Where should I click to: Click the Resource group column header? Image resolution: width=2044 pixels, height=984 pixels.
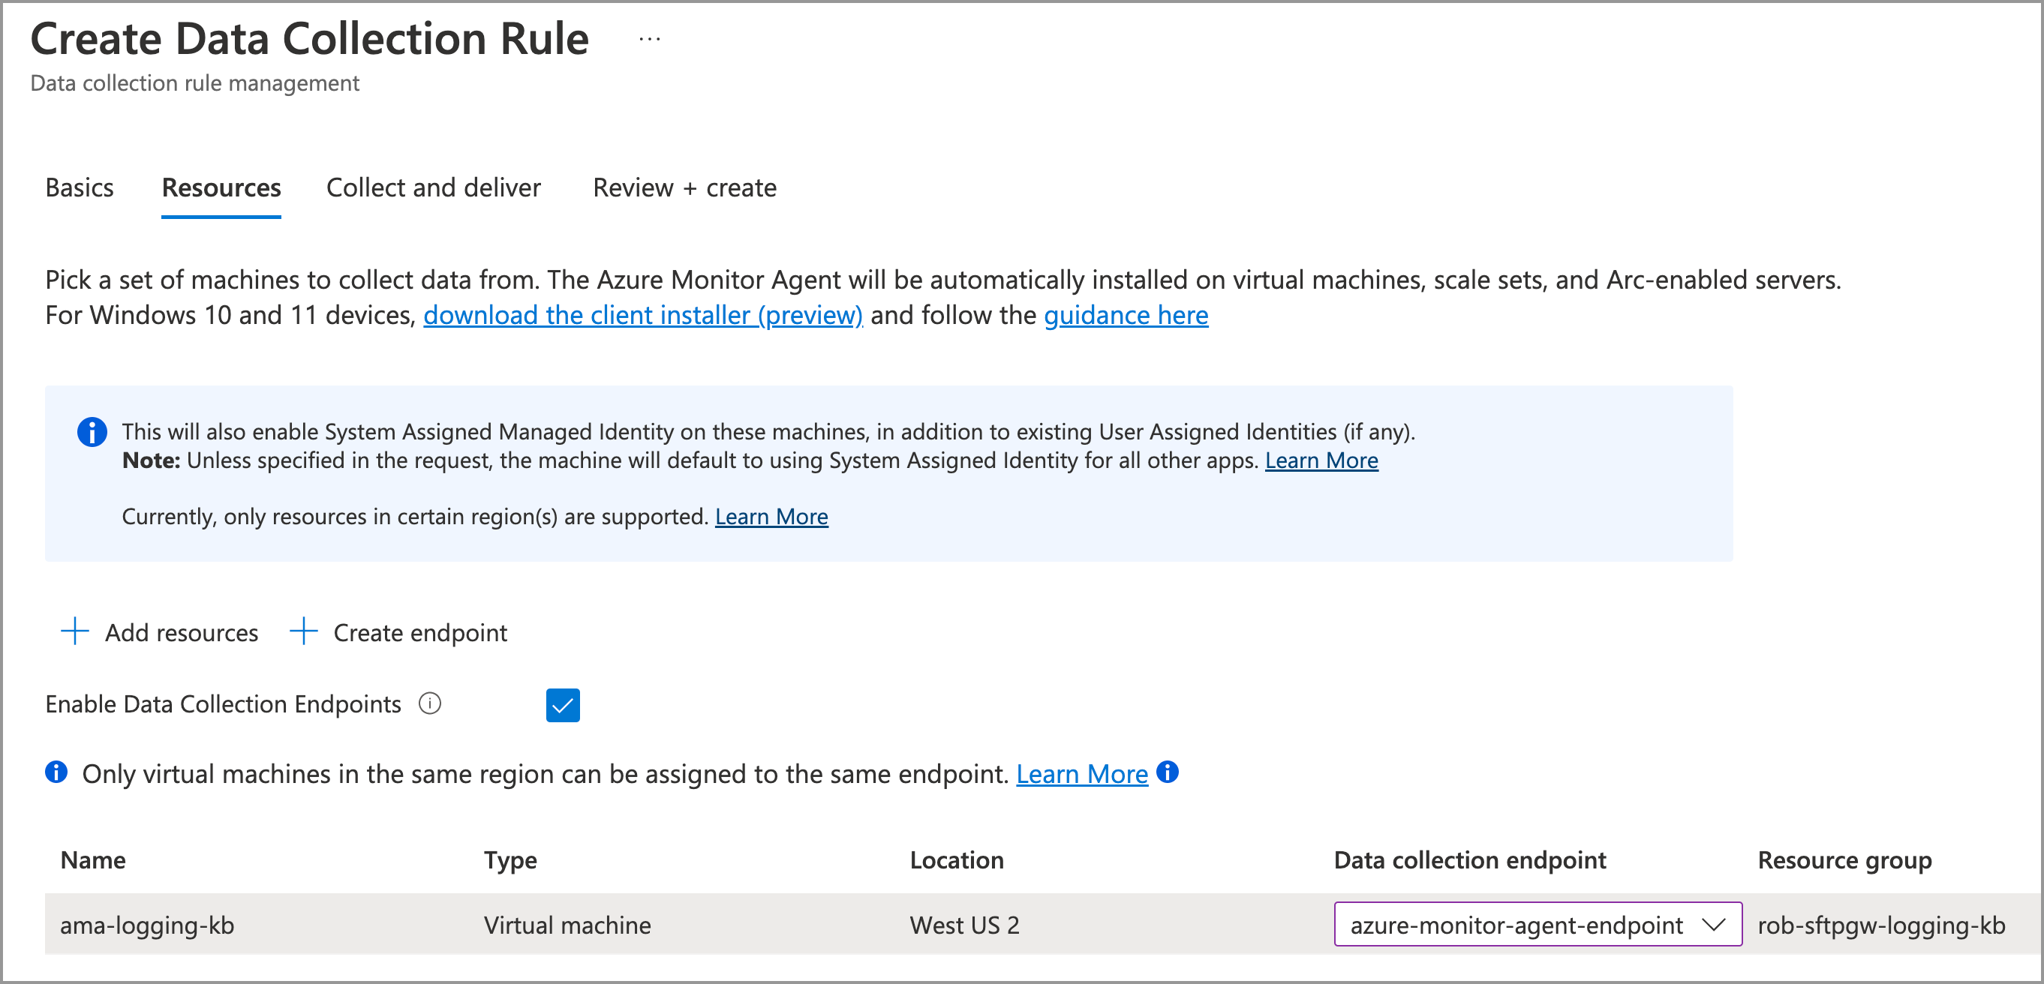click(1845, 860)
